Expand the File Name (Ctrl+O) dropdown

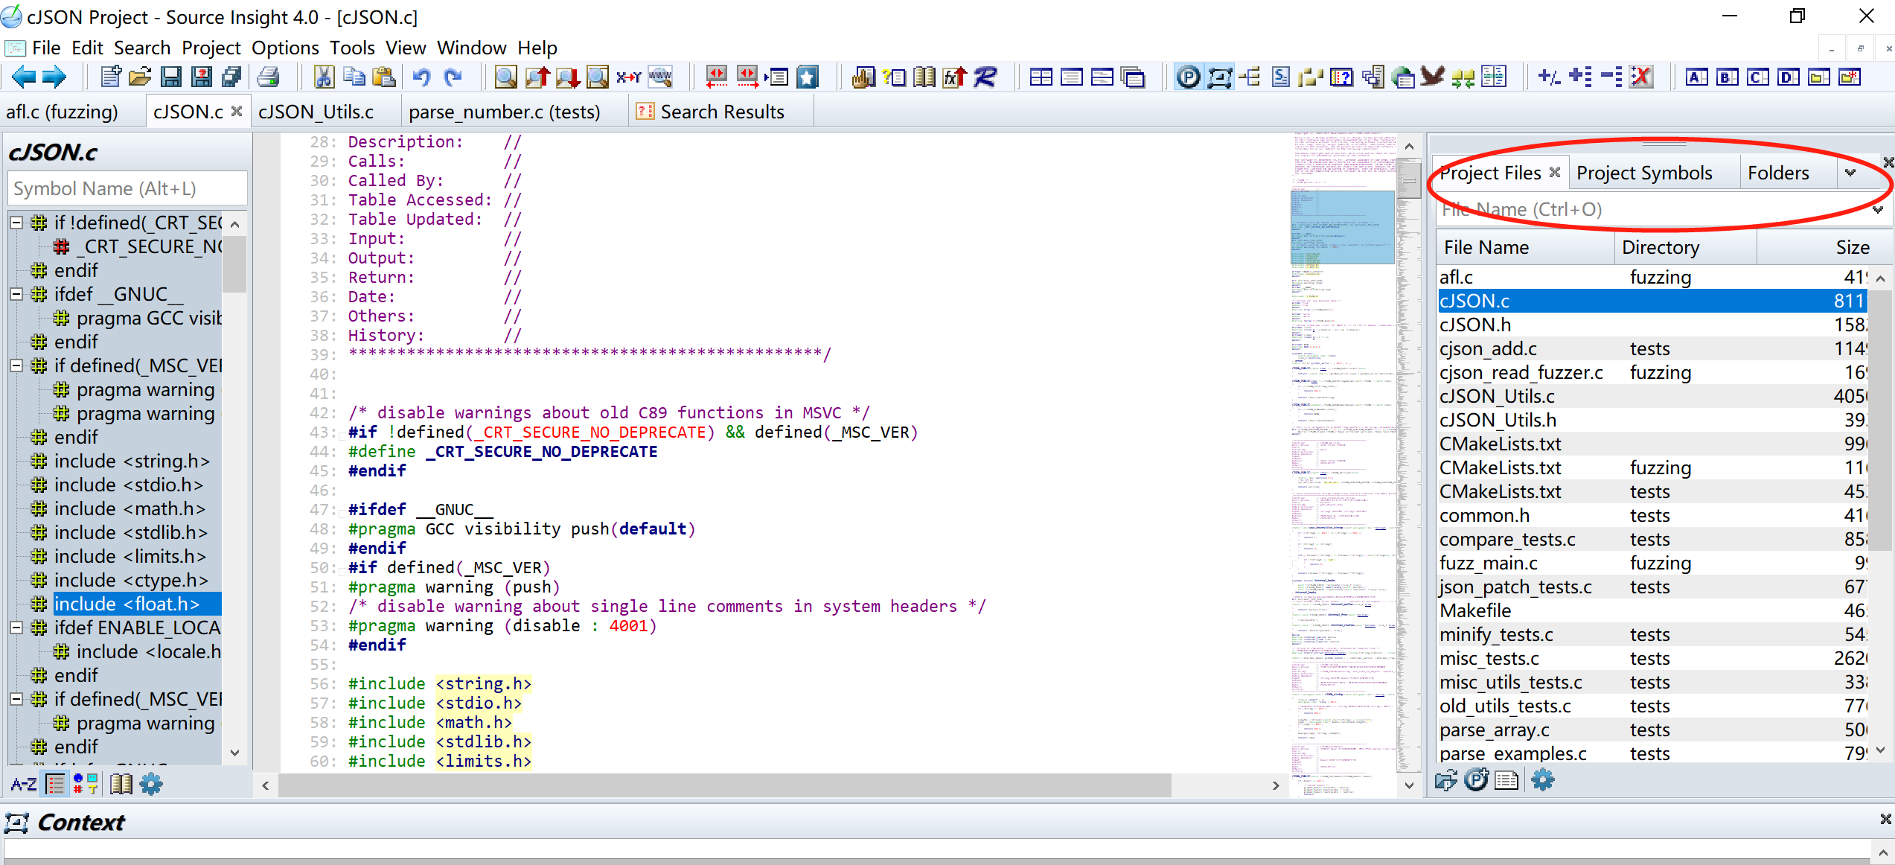pyautogui.click(x=1877, y=210)
